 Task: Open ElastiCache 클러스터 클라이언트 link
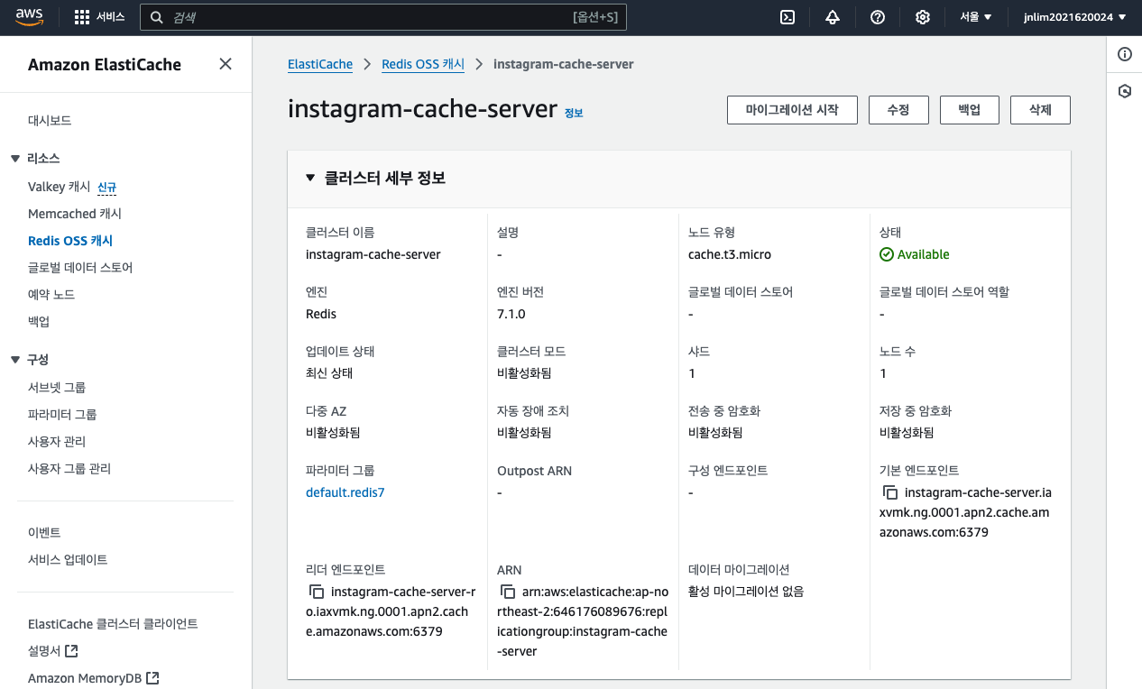pos(113,623)
